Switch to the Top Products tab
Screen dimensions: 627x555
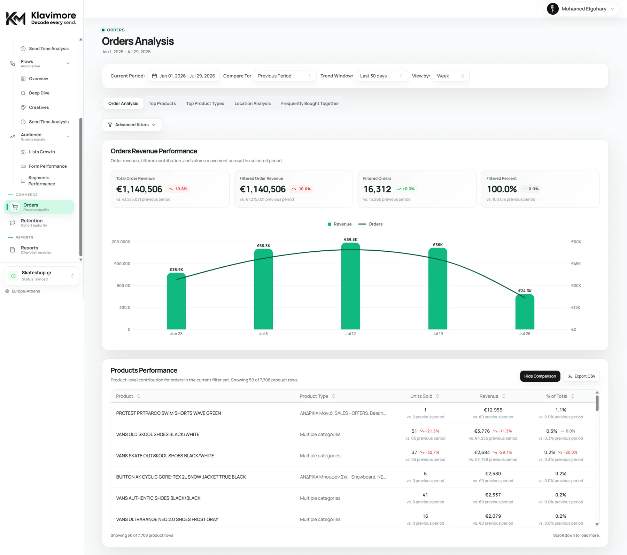pos(162,104)
